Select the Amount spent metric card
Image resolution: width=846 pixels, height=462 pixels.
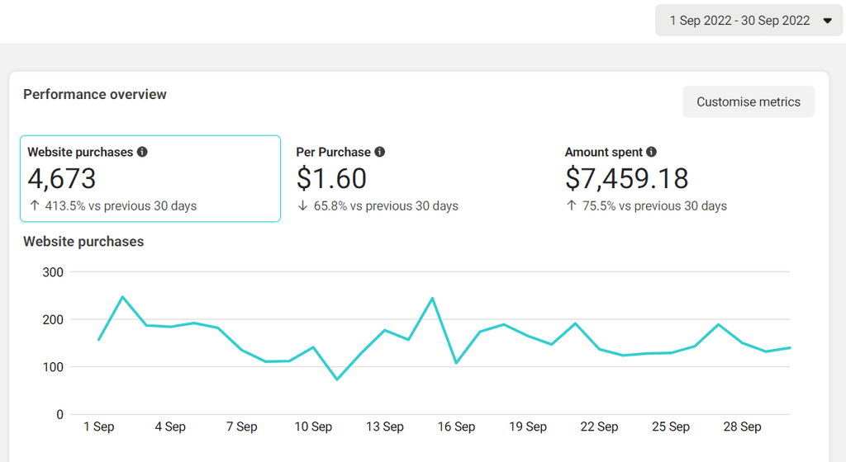point(688,179)
